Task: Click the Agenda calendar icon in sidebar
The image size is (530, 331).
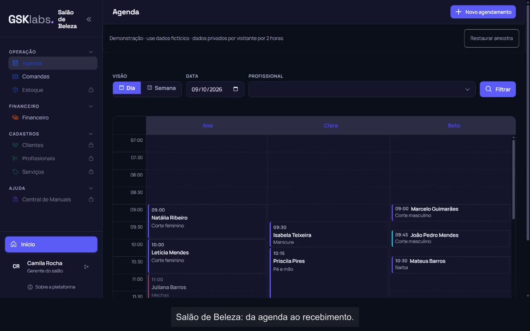Action: pos(15,63)
